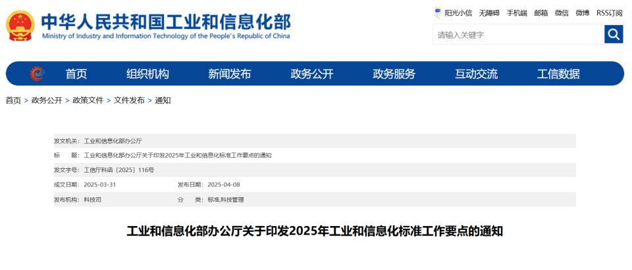Click the 发文机关 label

(67, 141)
